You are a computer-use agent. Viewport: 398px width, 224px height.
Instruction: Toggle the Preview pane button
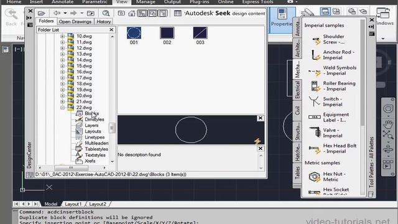coord(152,13)
